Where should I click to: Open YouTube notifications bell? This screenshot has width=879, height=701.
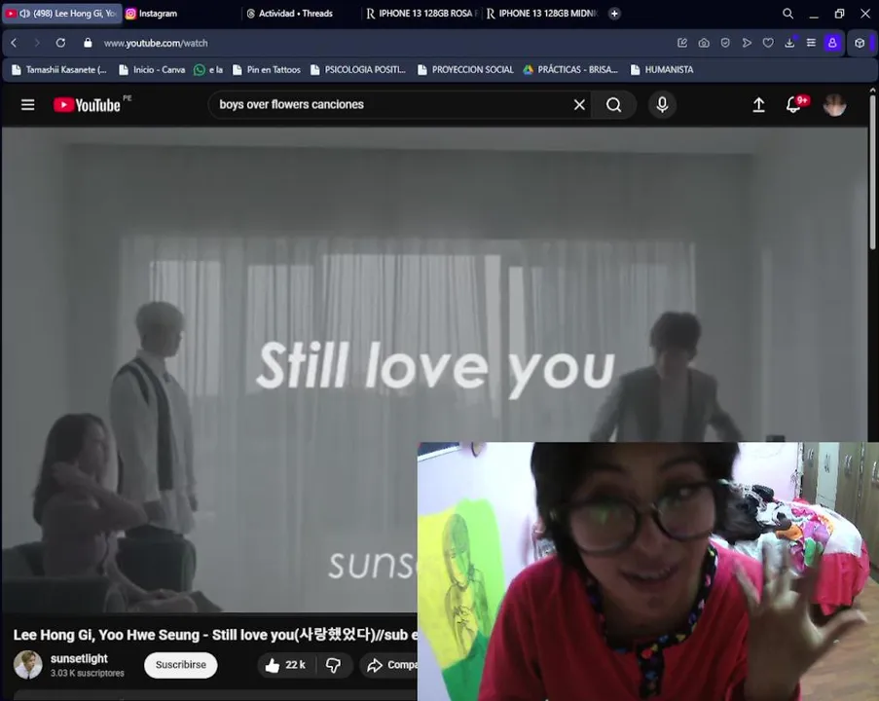[793, 105]
